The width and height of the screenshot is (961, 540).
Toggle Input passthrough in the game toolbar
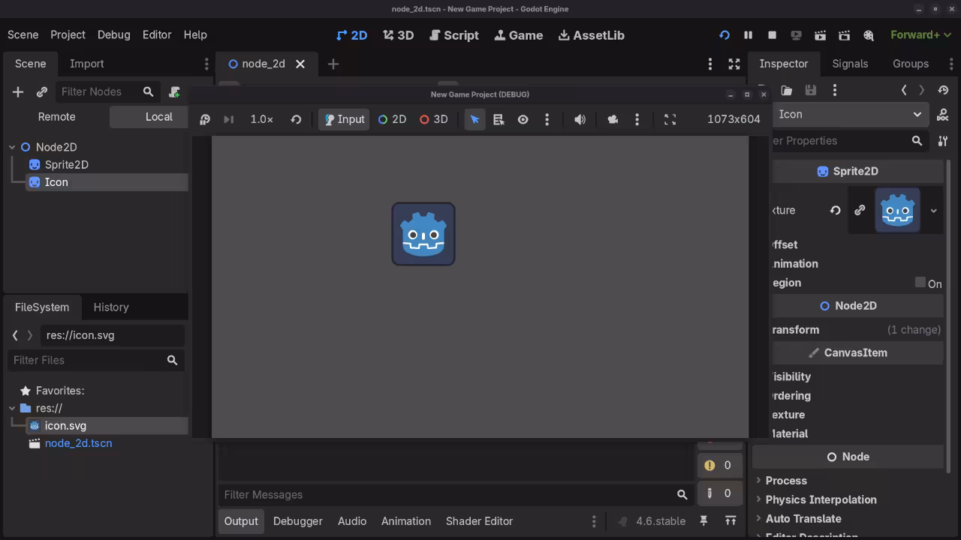pos(343,119)
